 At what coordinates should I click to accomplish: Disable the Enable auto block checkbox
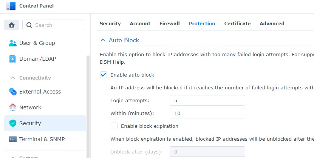point(104,75)
